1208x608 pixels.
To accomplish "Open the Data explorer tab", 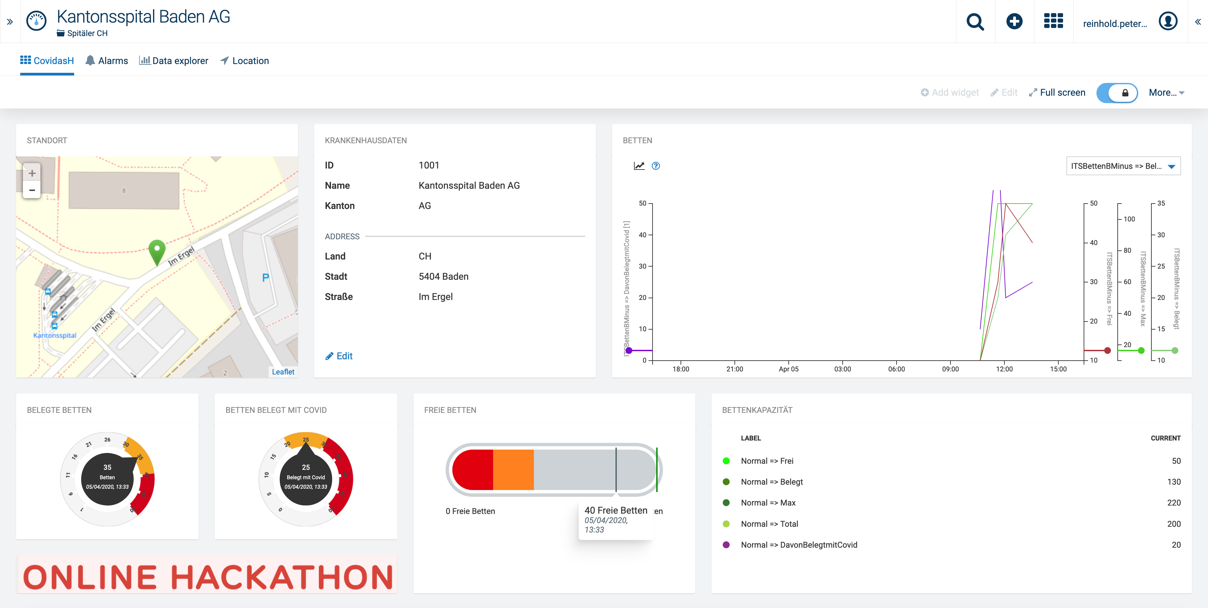I will pyautogui.click(x=174, y=61).
